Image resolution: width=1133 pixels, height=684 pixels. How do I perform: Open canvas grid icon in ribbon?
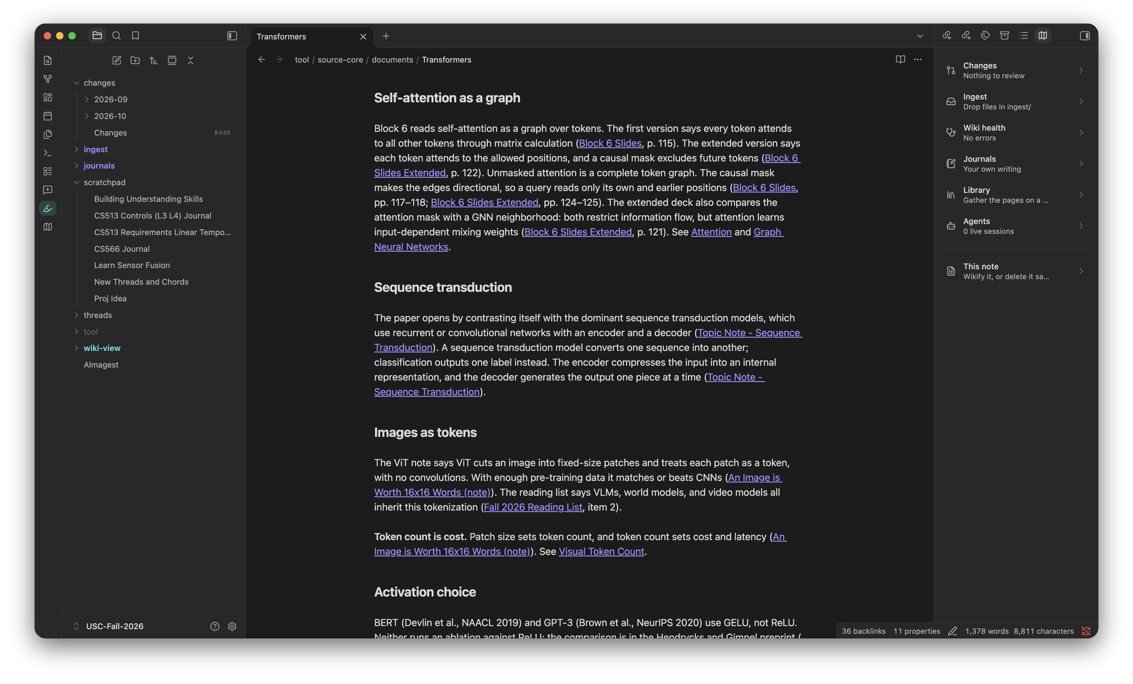click(48, 97)
